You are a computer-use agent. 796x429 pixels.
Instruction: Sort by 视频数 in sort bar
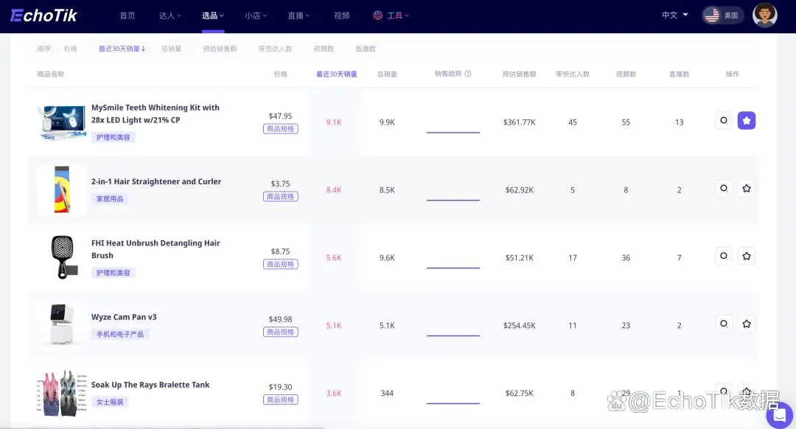pos(324,49)
